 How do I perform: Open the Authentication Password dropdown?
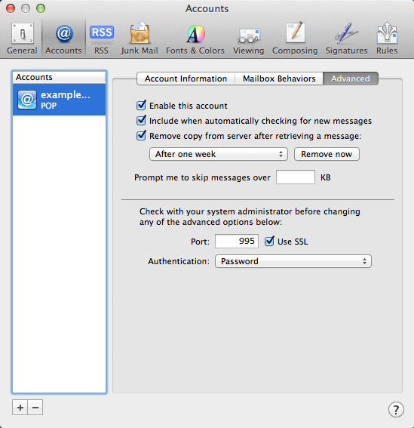(x=293, y=261)
